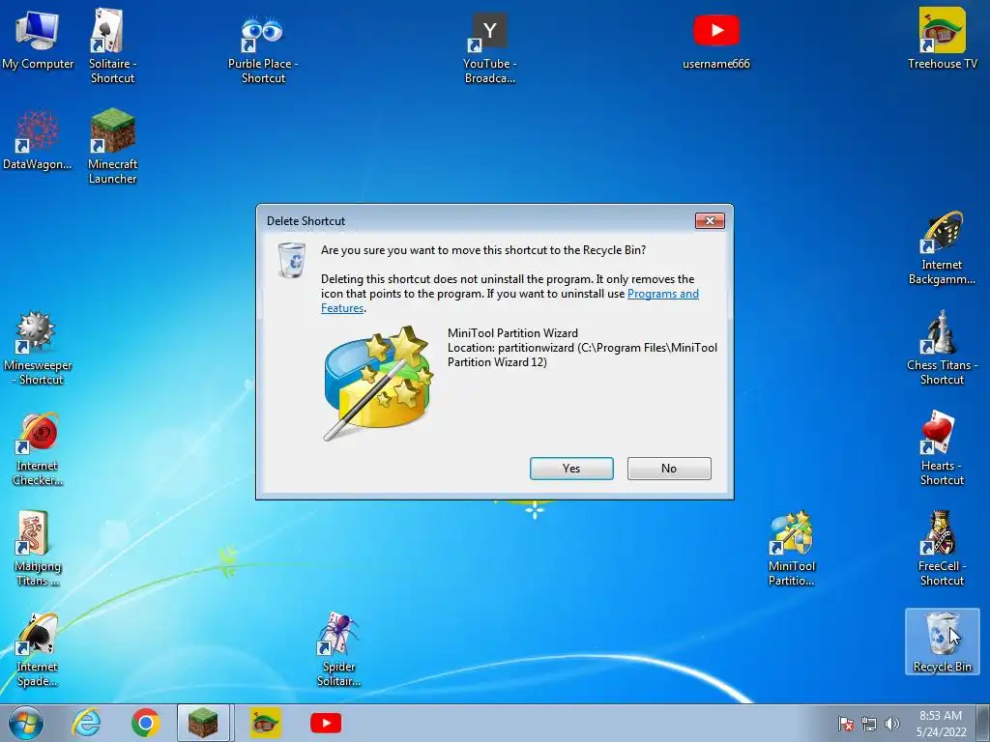Select the Internet Spades icon

pyautogui.click(x=38, y=650)
